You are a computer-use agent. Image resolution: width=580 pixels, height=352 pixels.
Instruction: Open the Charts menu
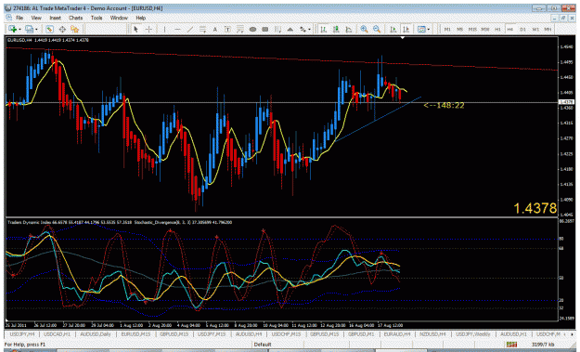pyautogui.click(x=75, y=18)
